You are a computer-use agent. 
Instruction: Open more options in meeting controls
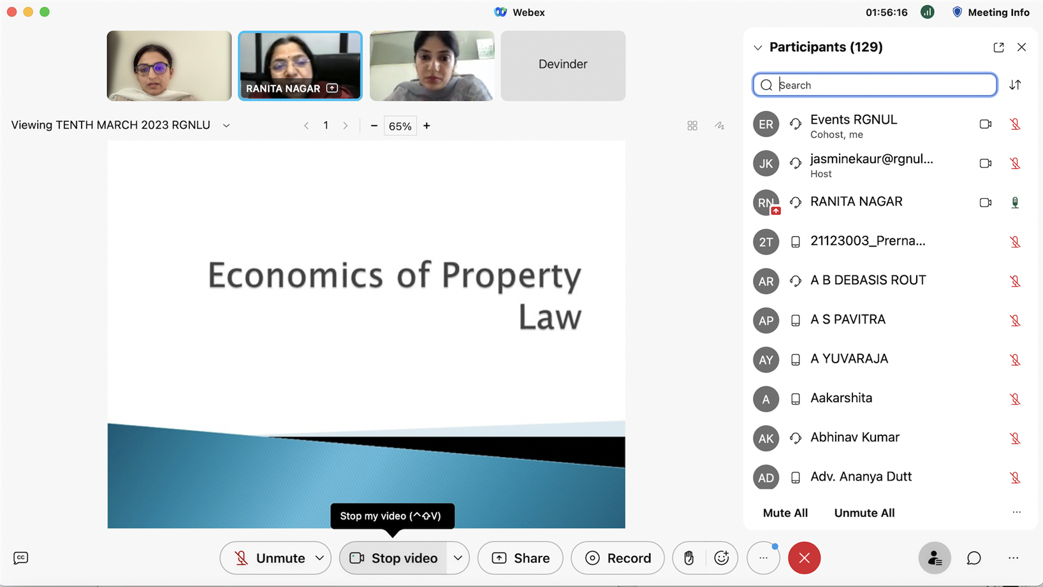click(763, 558)
